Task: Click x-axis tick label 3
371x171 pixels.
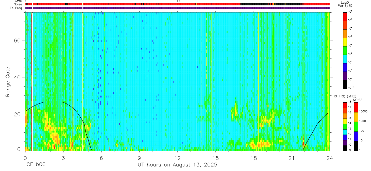Action: 63,158
